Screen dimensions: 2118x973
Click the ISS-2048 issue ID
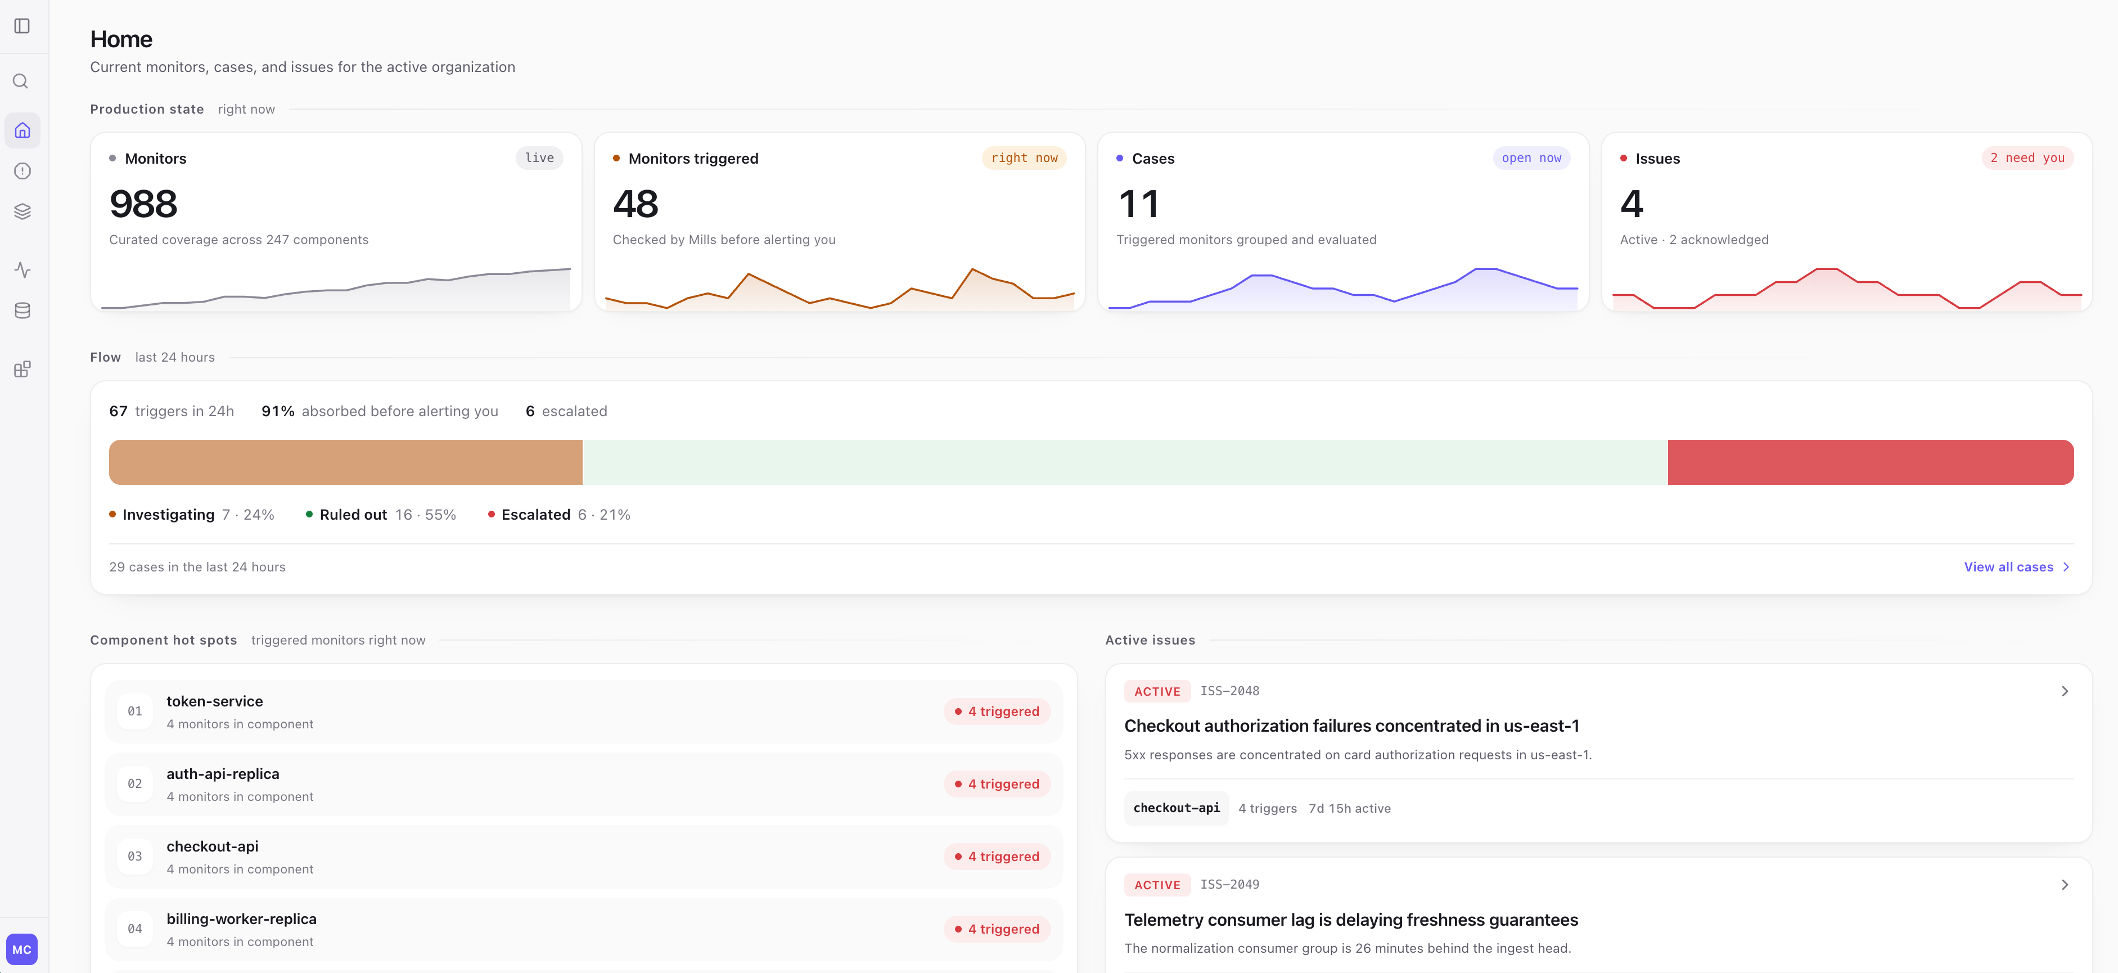point(1229,691)
